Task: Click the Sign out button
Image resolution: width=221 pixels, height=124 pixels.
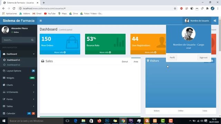Action: tap(203, 58)
